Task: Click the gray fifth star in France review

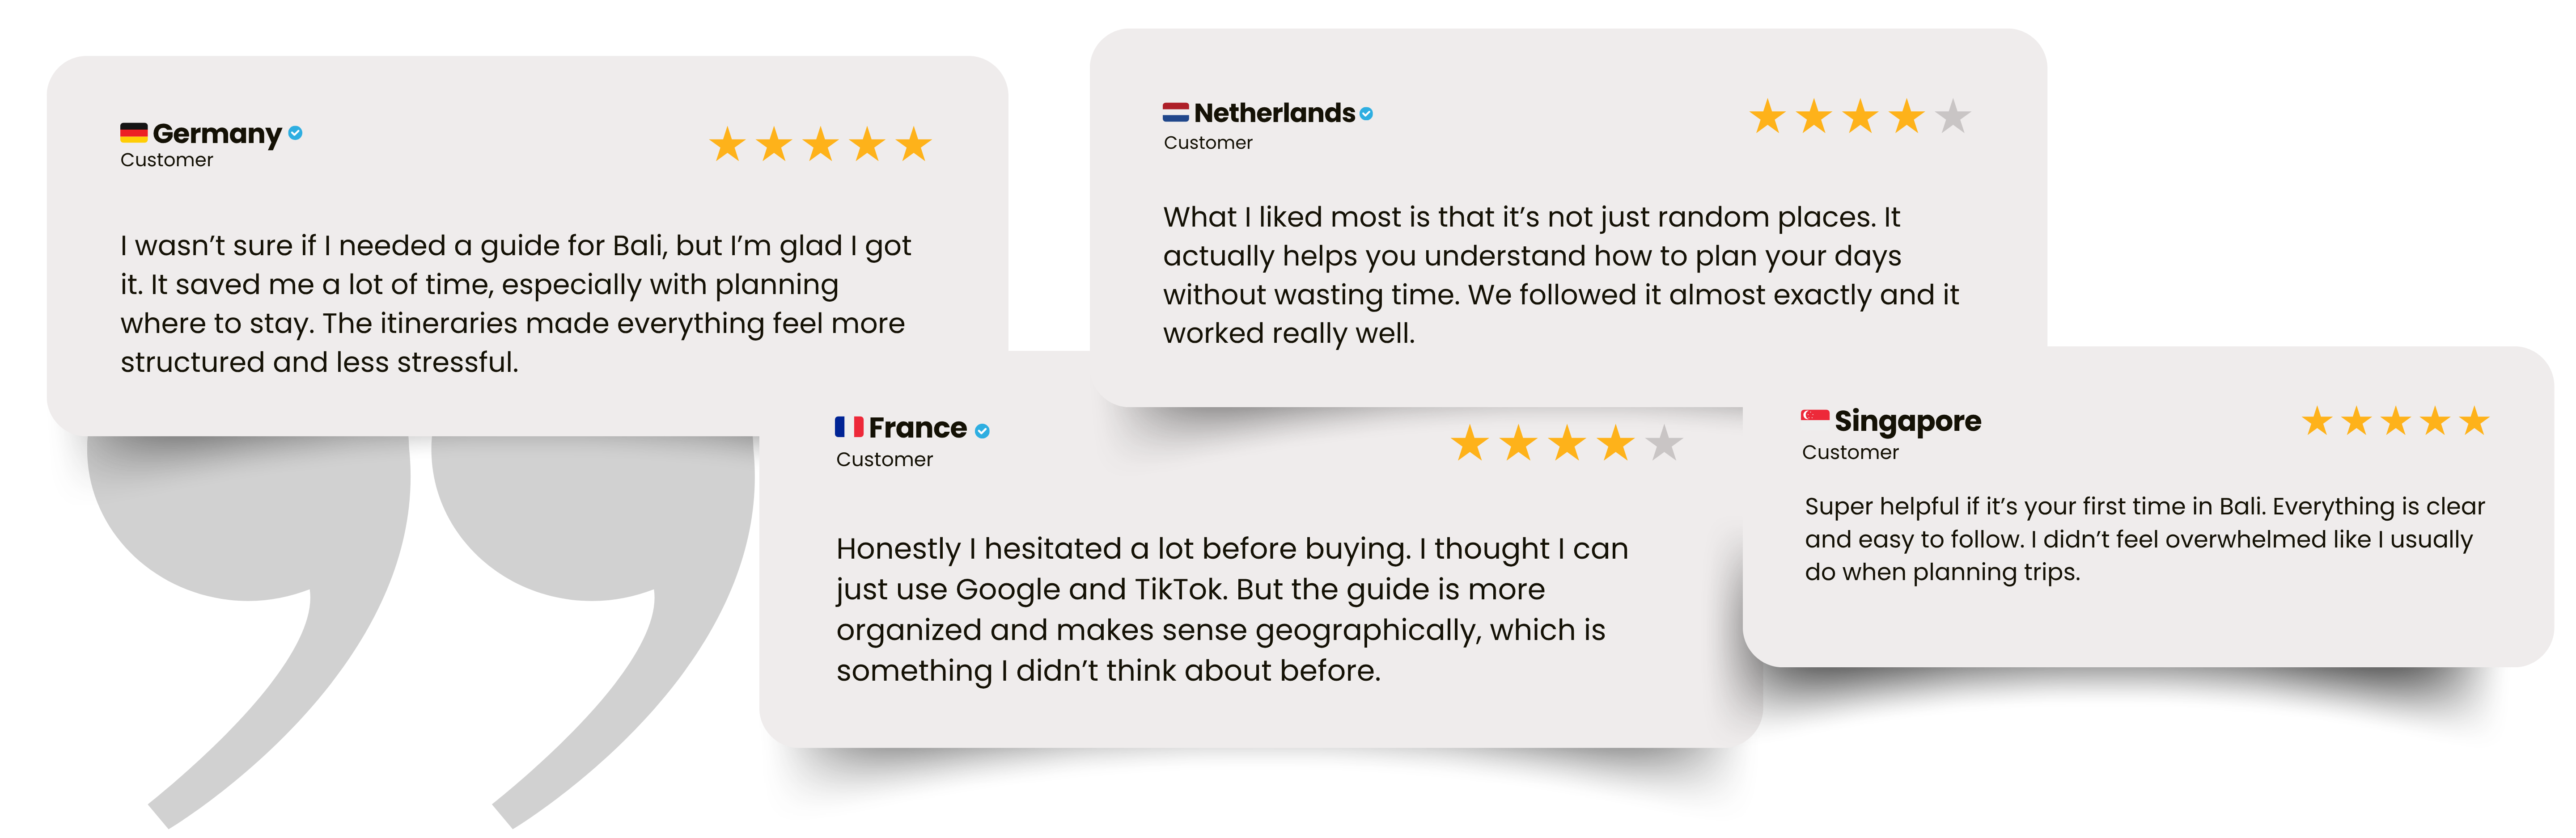Action: tap(1664, 442)
